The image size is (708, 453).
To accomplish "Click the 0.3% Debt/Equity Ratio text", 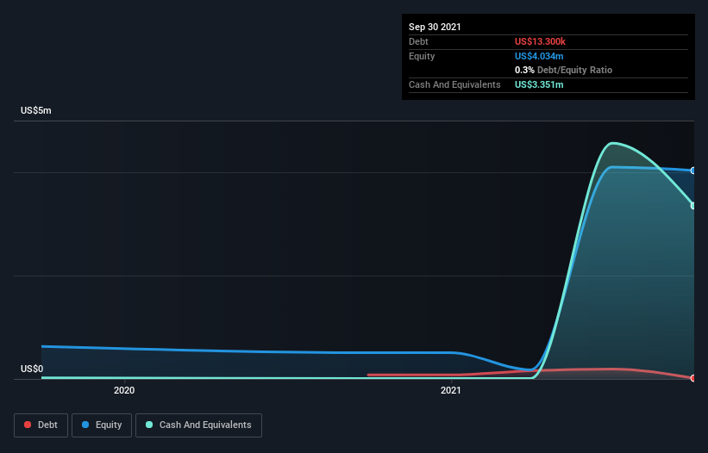I will [563, 70].
